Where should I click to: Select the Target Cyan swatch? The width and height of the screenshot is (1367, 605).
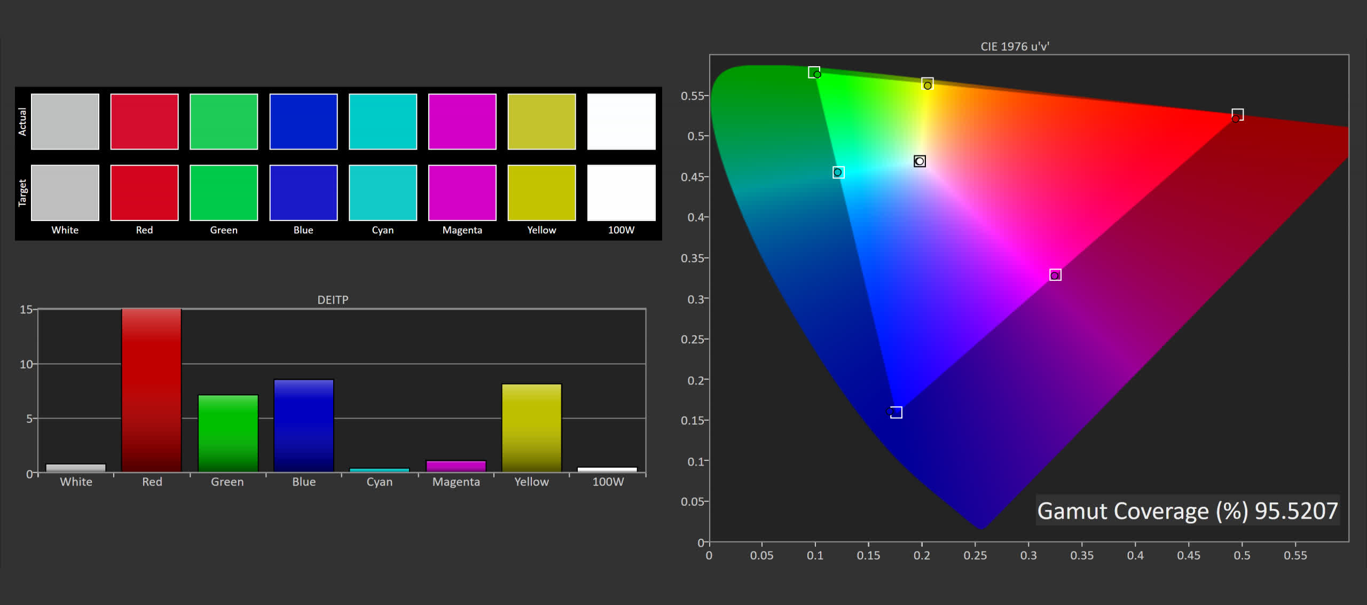point(383,193)
